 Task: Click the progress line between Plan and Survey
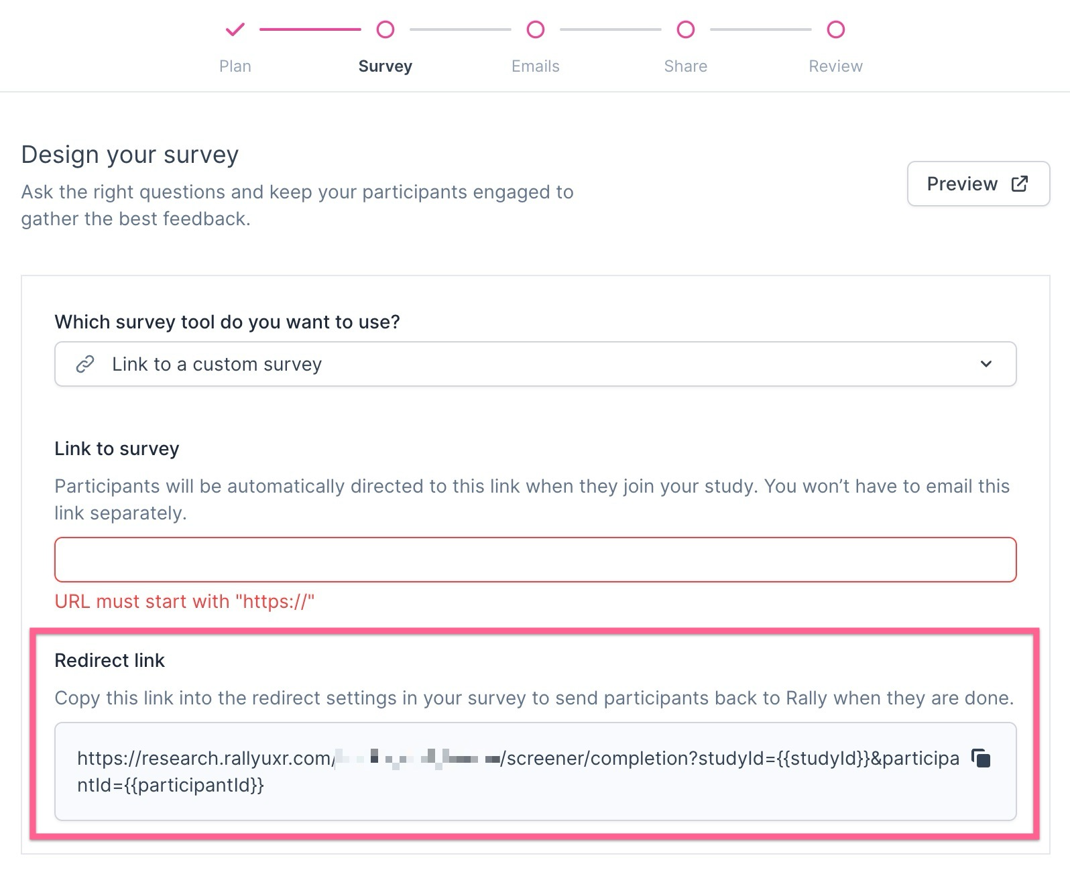310,29
